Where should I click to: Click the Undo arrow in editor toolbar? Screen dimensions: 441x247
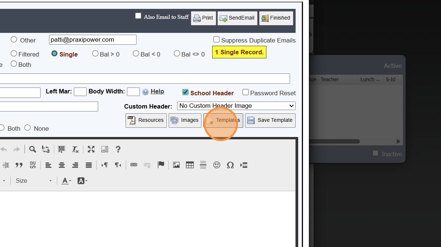(4, 150)
